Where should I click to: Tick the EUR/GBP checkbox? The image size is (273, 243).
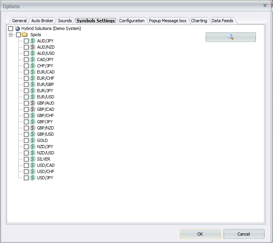(26, 84)
